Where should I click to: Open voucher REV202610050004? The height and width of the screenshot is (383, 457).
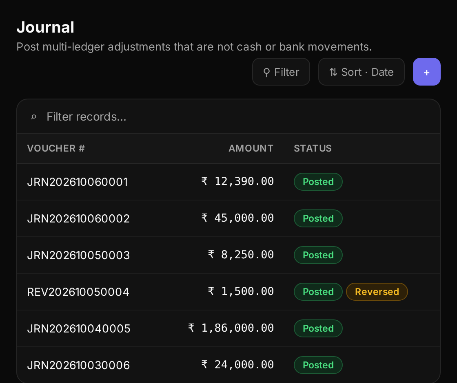pyautogui.click(x=78, y=292)
